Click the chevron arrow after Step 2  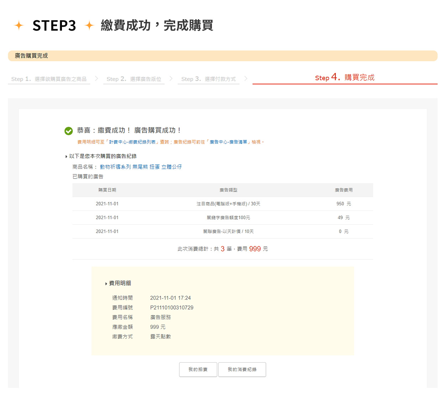pos(171,78)
